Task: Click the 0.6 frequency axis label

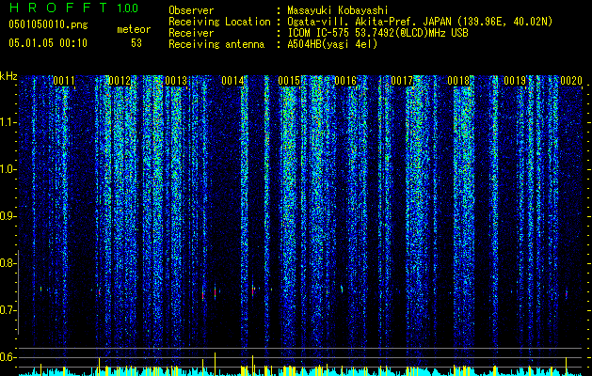Action: pyautogui.click(x=8, y=357)
